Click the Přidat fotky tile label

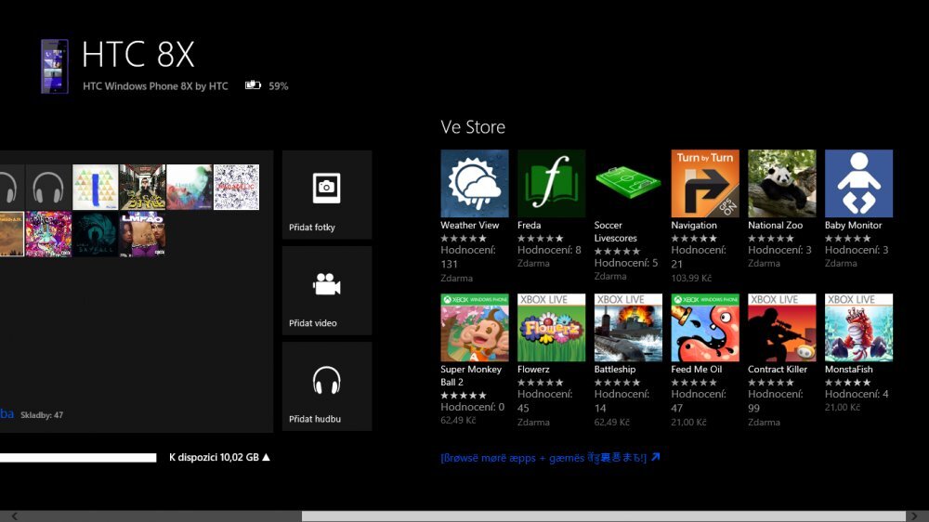[311, 228]
